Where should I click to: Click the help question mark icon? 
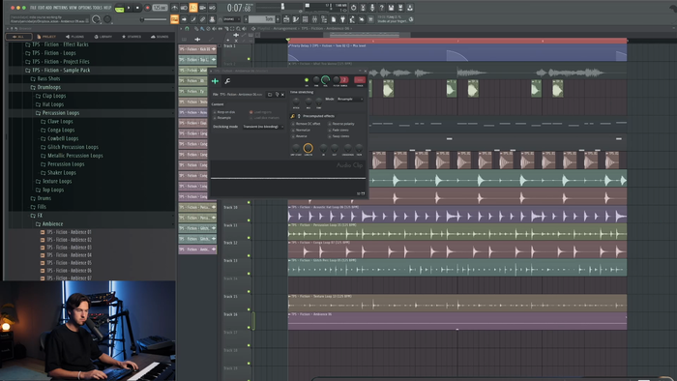382,8
